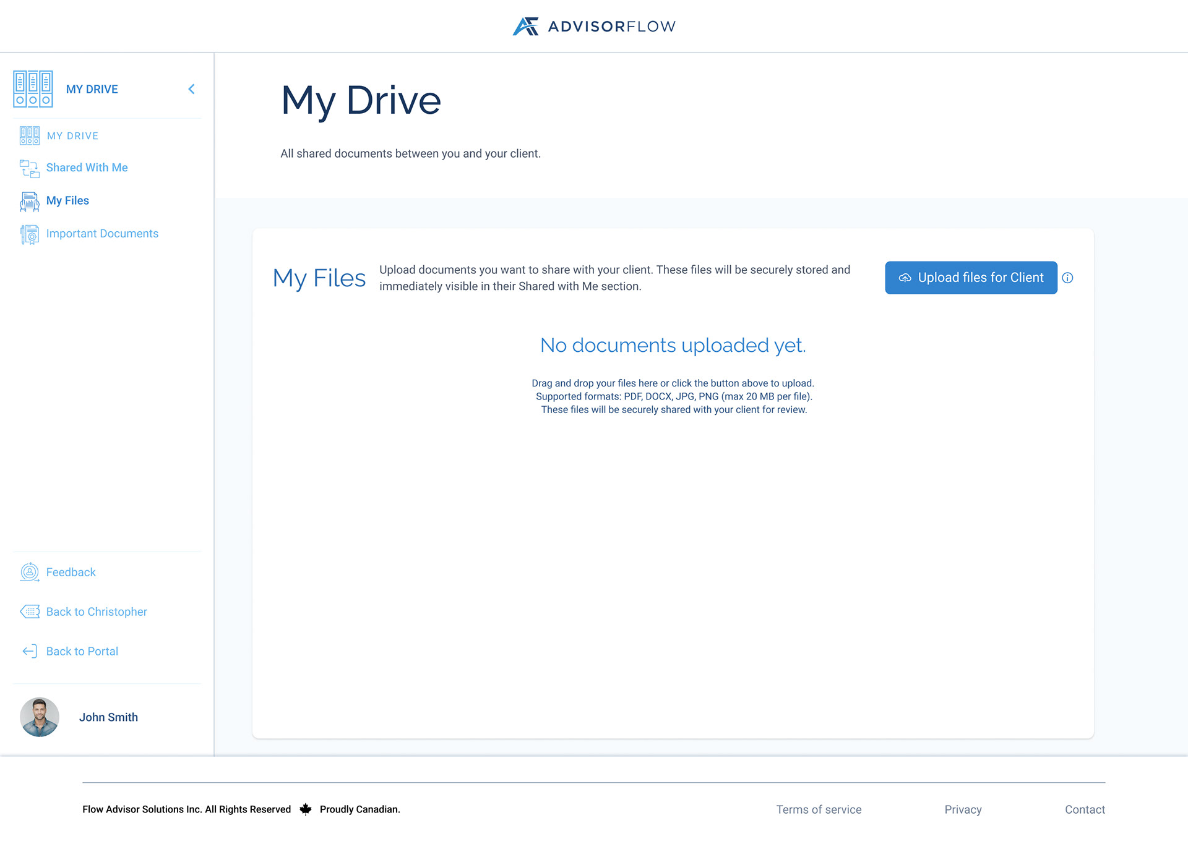
Task: Open the Privacy page
Action: [x=963, y=809]
